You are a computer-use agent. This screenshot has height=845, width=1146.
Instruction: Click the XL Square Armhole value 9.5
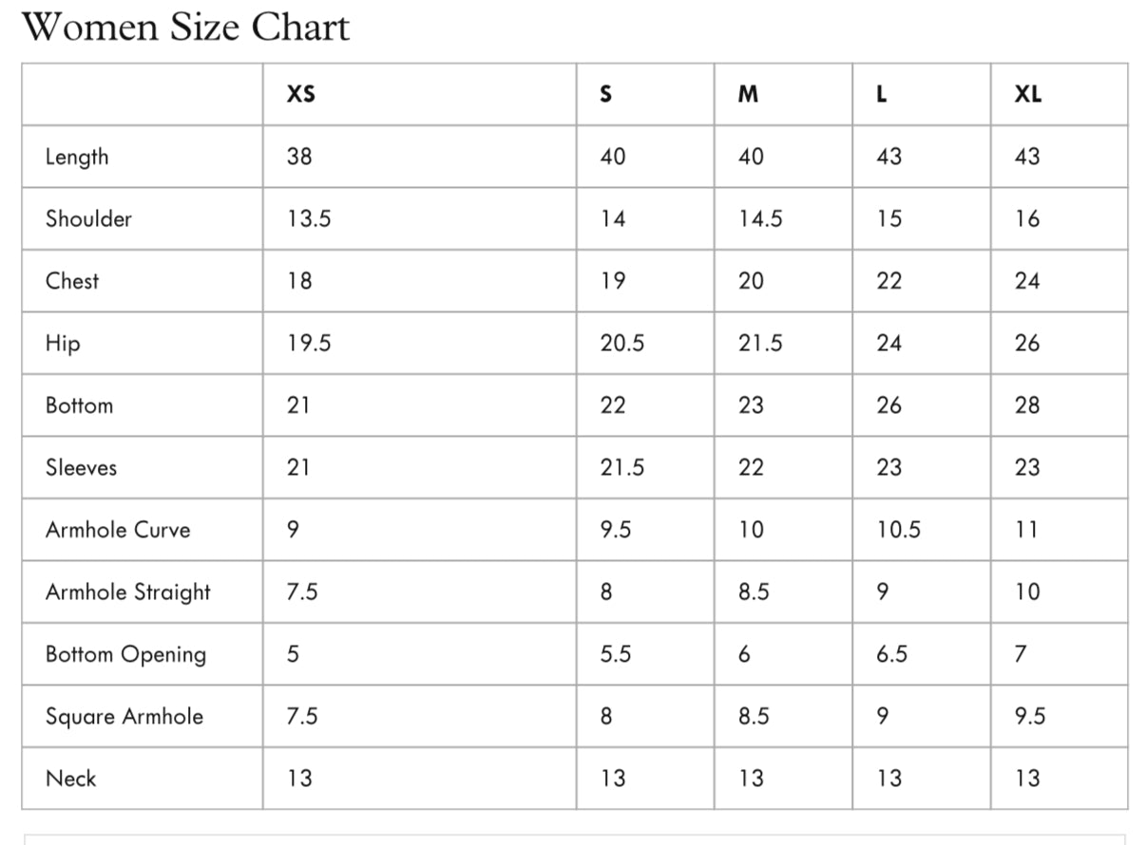[x=1030, y=716]
